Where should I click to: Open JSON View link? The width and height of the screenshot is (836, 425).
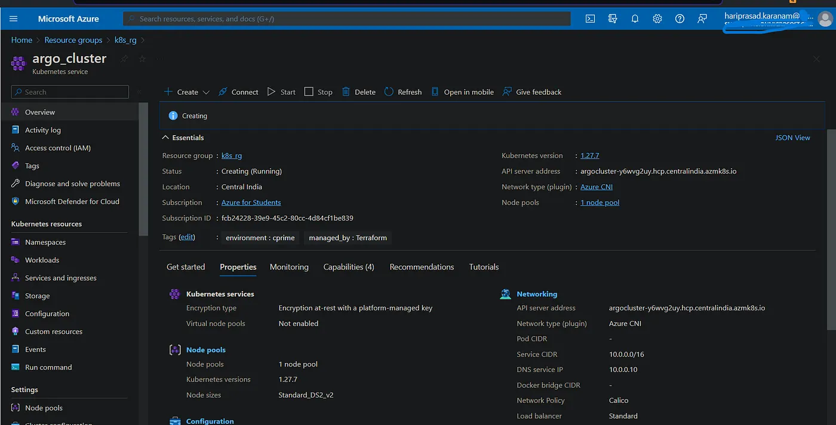792,138
